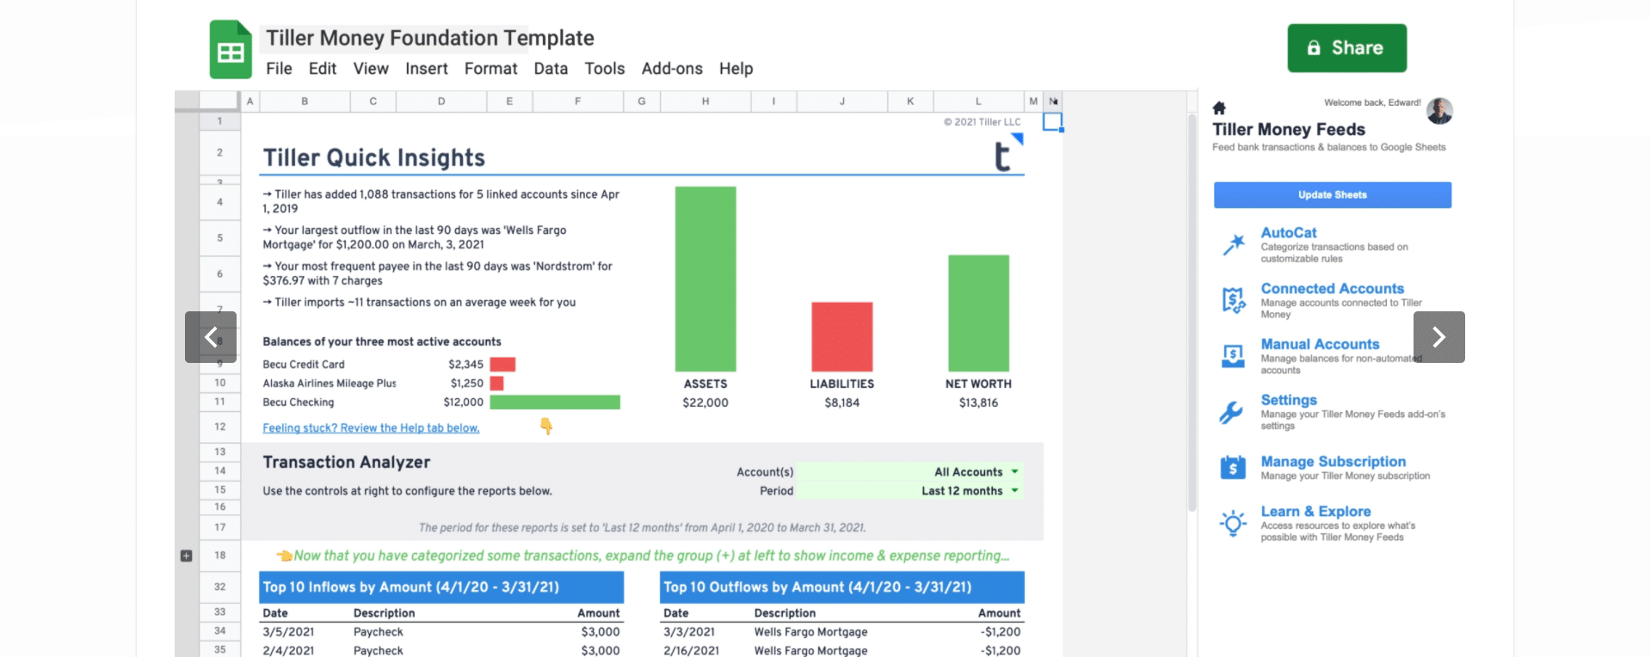Click the 'Top 10 Outflows by Amount' header
Screen dimensions: 1651x657
coord(842,587)
